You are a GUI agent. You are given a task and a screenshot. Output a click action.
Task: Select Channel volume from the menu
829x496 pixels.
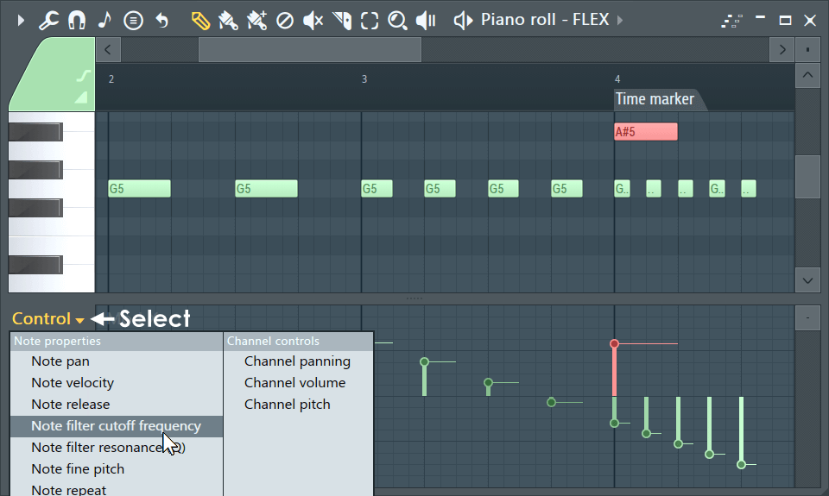[x=295, y=382]
